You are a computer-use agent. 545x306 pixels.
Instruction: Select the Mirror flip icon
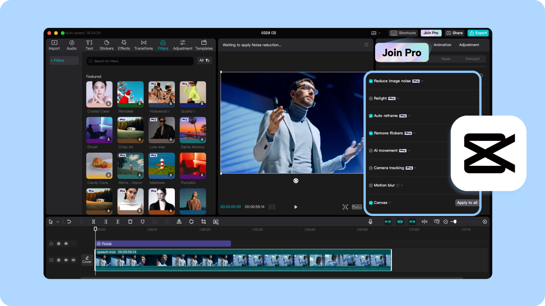tap(179, 222)
